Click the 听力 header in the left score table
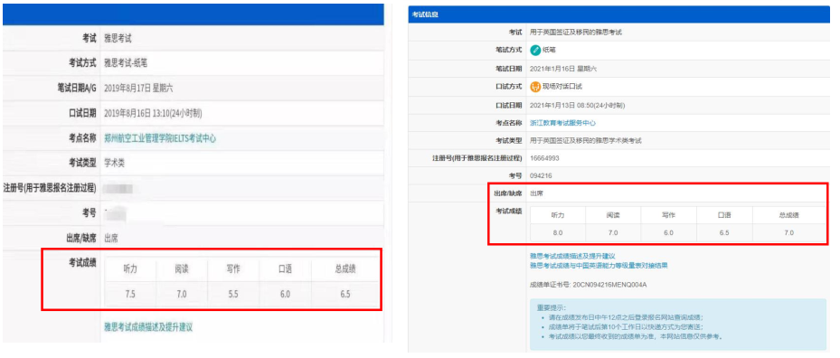 (130, 269)
